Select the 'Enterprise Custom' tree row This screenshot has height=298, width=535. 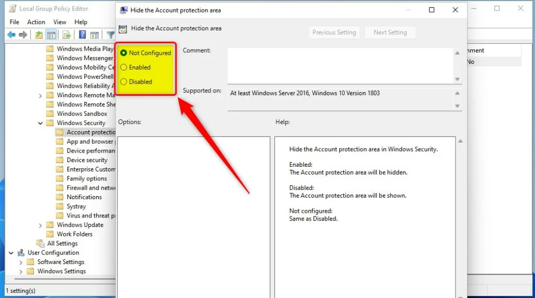point(91,169)
